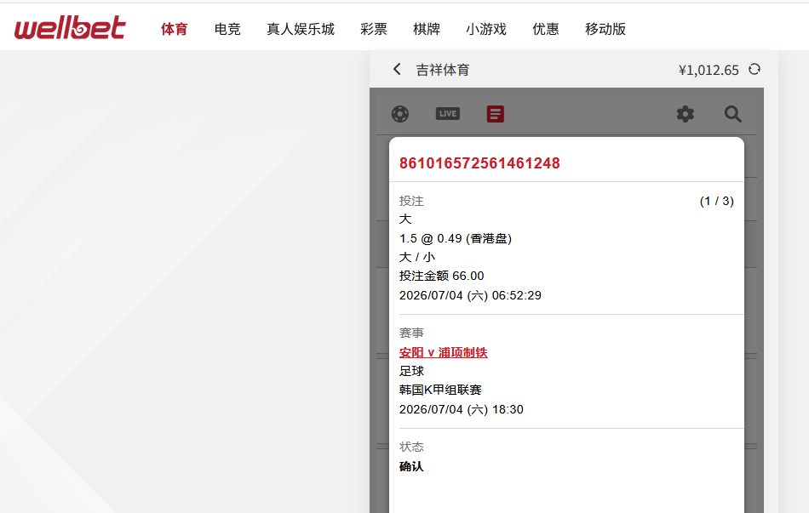Open the LIVE matches icon
Screen dimensions: 809x513
tap(447, 113)
